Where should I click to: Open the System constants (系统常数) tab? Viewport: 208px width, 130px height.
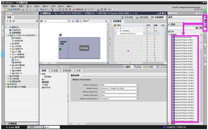[x=67, y=71]
